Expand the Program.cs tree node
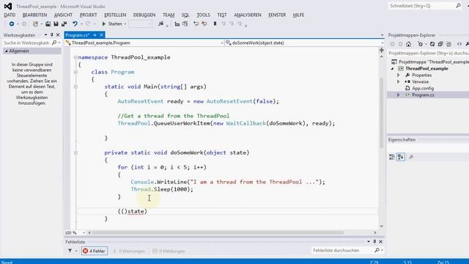 (x=399, y=95)
